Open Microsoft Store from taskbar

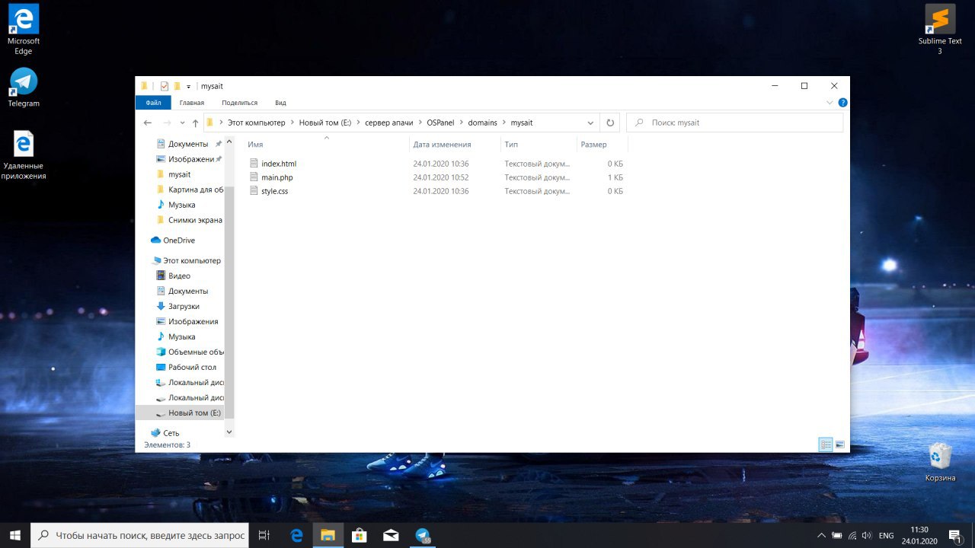(360, 535)
